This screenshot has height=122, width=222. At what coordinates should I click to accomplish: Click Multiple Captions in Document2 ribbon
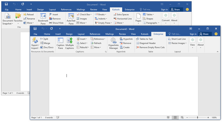69,43
